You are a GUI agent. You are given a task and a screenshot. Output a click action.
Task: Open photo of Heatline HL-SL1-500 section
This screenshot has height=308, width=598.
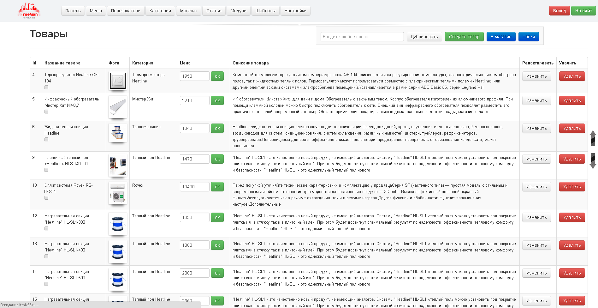(118, 279)
